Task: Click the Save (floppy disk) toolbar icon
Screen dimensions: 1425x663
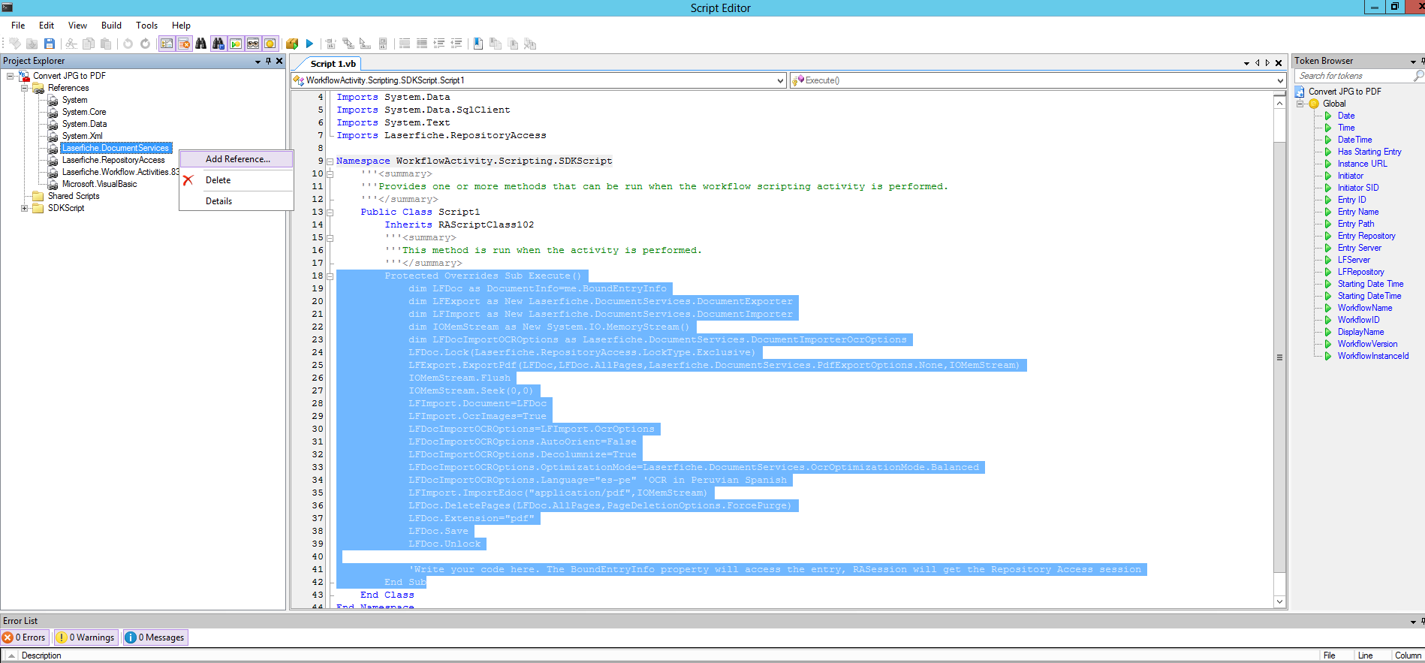Action: (x=50, y=44)
